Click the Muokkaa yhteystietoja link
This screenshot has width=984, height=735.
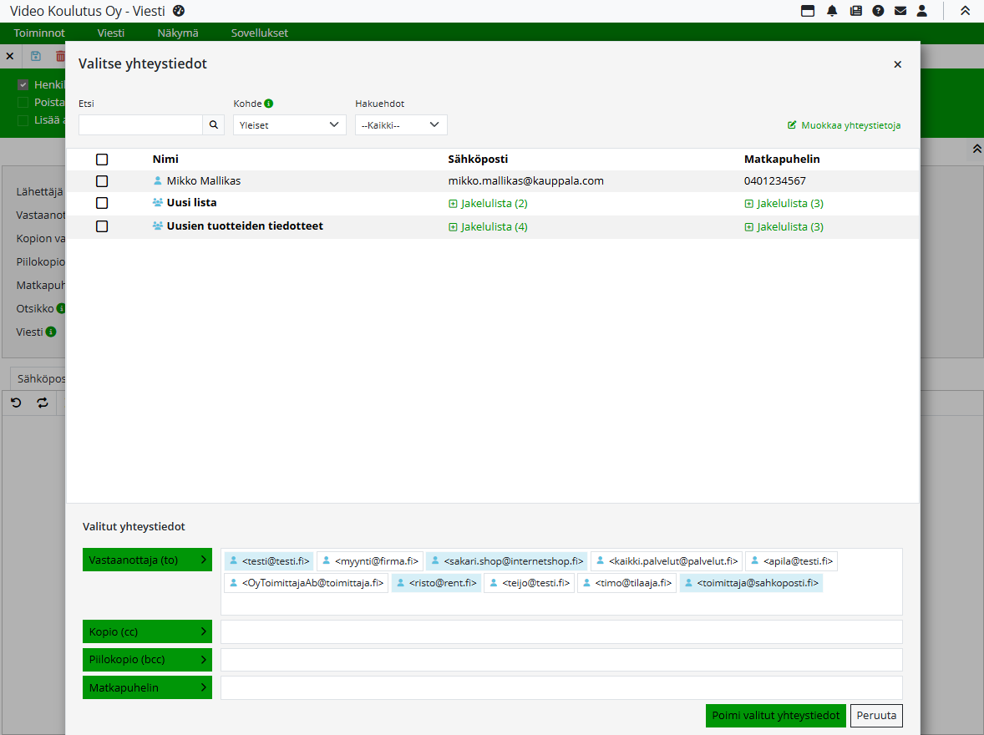[x=844, y=125]
